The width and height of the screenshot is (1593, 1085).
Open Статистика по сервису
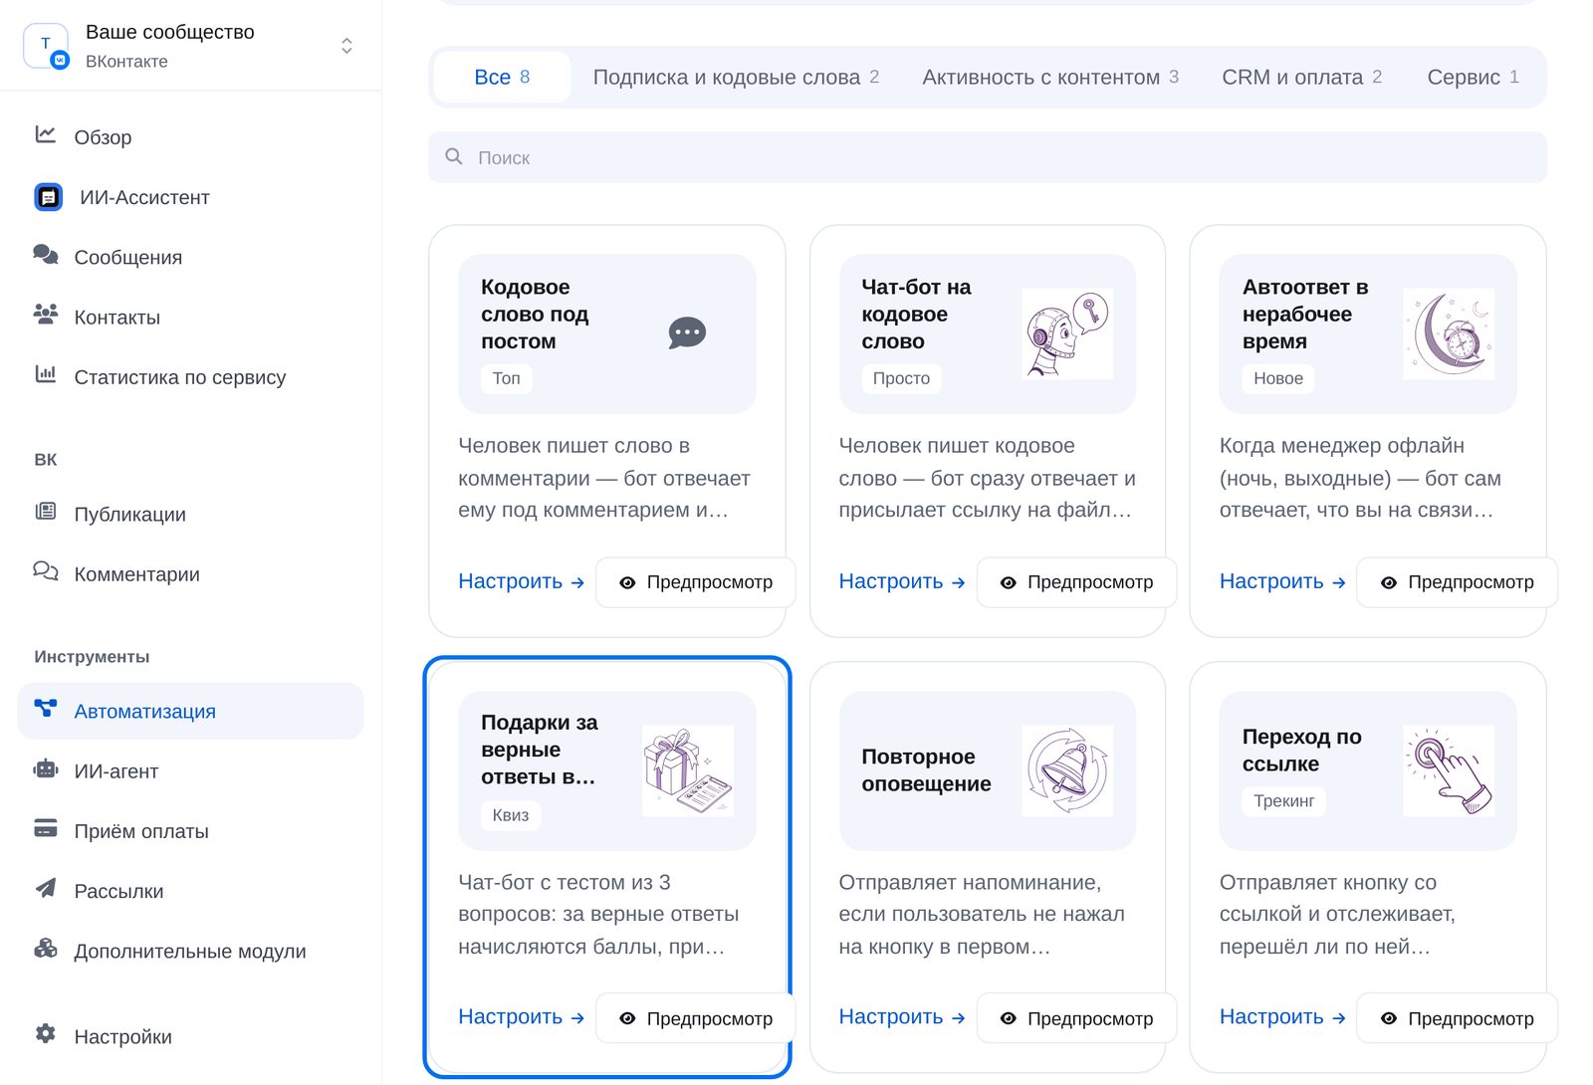(x=190, y=376)
